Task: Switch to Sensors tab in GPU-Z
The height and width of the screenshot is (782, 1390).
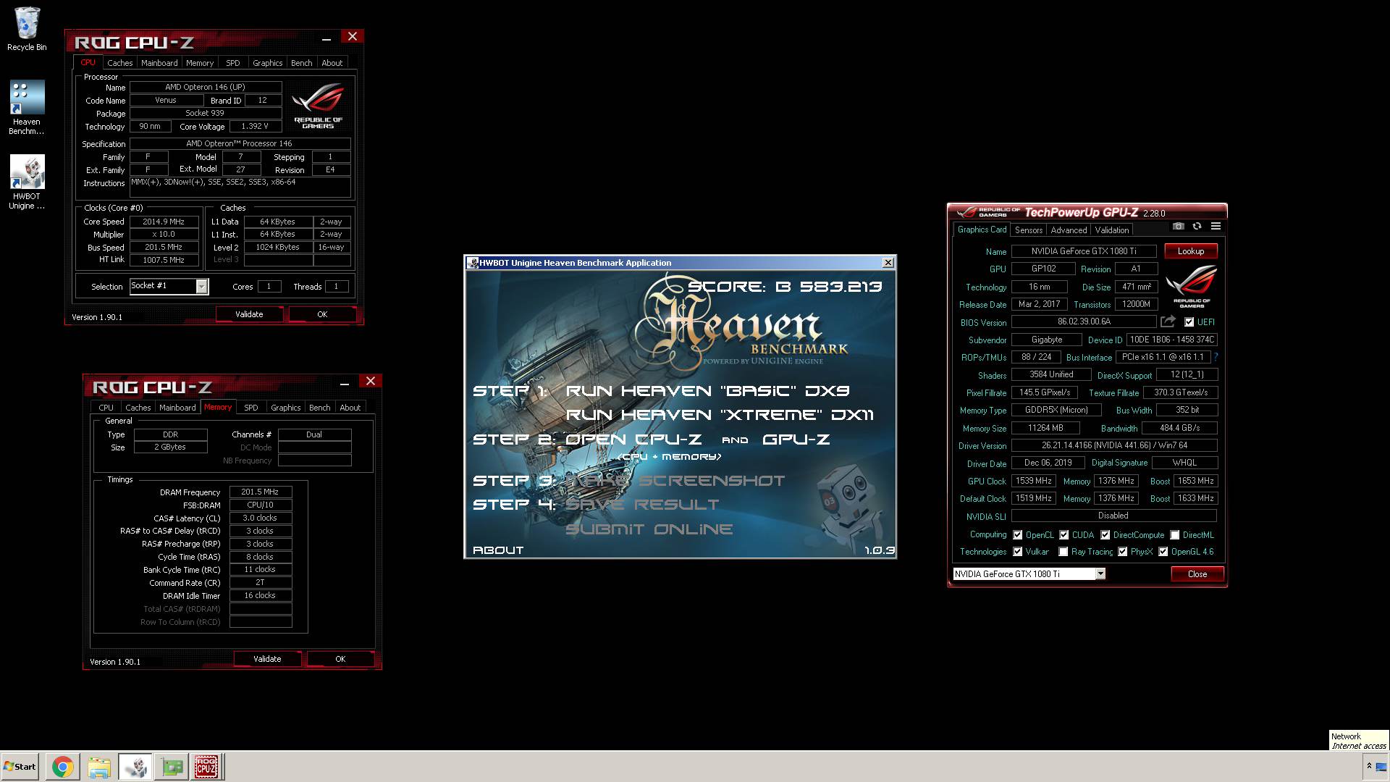Action: click(x=1028, y=230)
